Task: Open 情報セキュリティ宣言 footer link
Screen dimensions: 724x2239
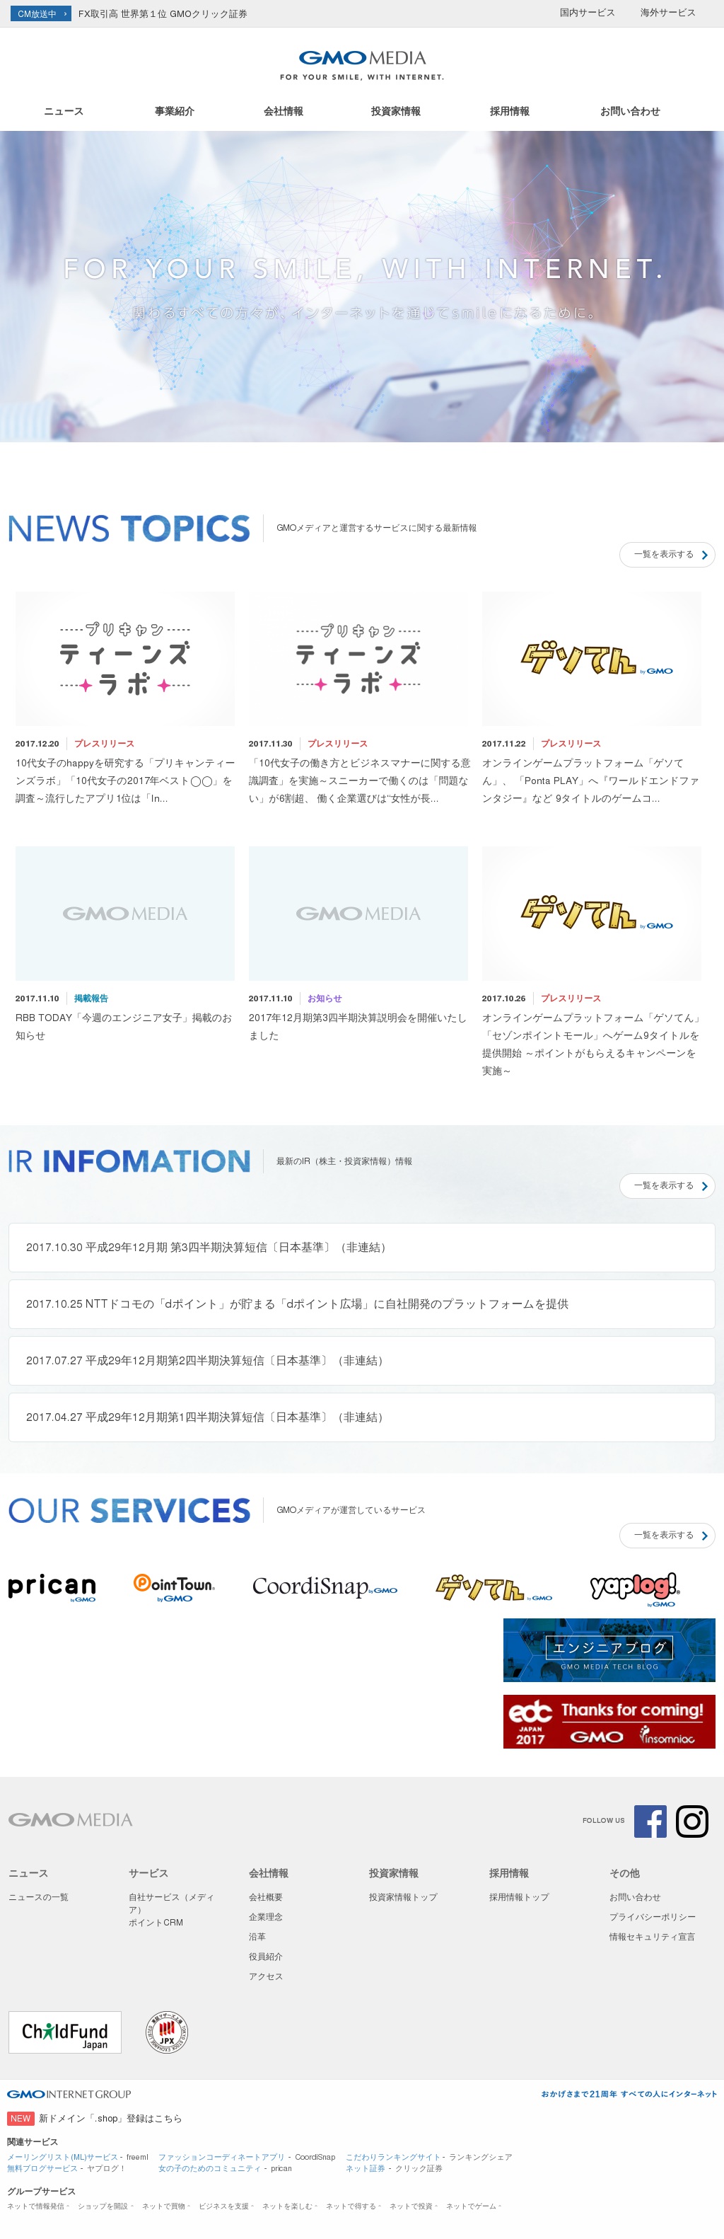Action: coord(652,1937)
